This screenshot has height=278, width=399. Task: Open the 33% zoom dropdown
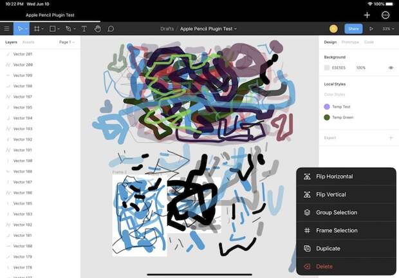point(388,29)
